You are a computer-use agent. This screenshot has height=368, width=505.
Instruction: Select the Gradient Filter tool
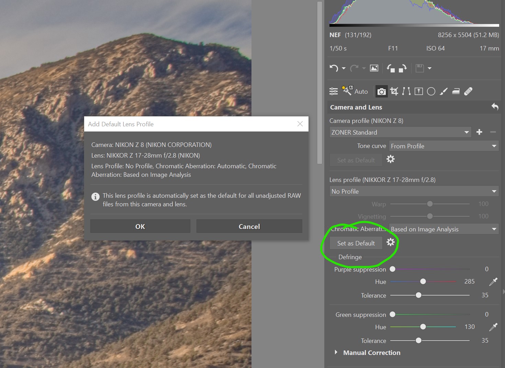click(x=456, y=91)
